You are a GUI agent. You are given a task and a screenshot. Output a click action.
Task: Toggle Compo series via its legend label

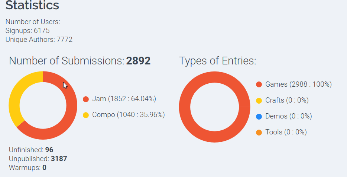(129, 115)
